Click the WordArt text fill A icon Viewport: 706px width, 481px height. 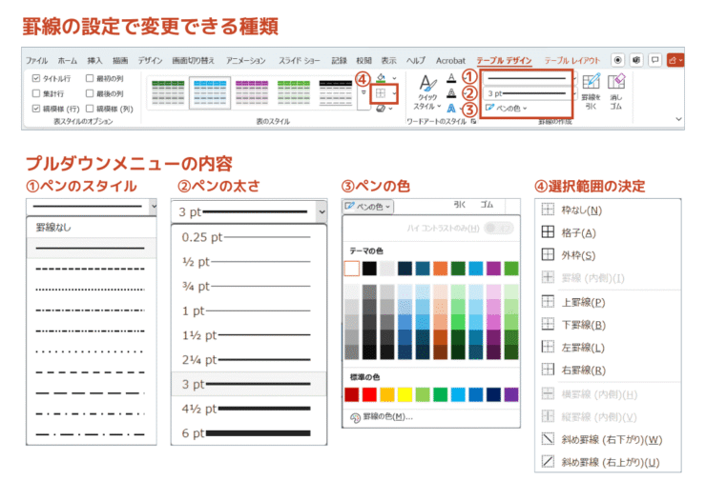451,78
